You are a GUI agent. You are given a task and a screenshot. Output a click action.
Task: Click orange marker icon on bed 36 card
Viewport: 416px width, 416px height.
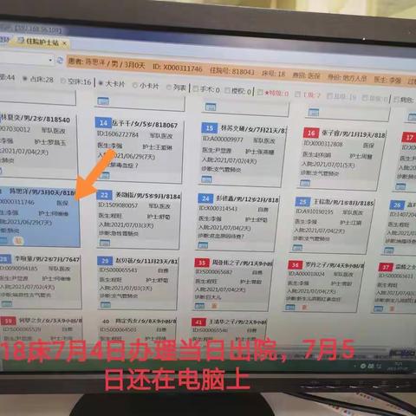pyautogui.click(x=304, y=308)
